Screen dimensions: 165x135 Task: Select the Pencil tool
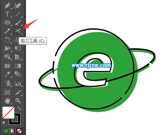[7, 31]
